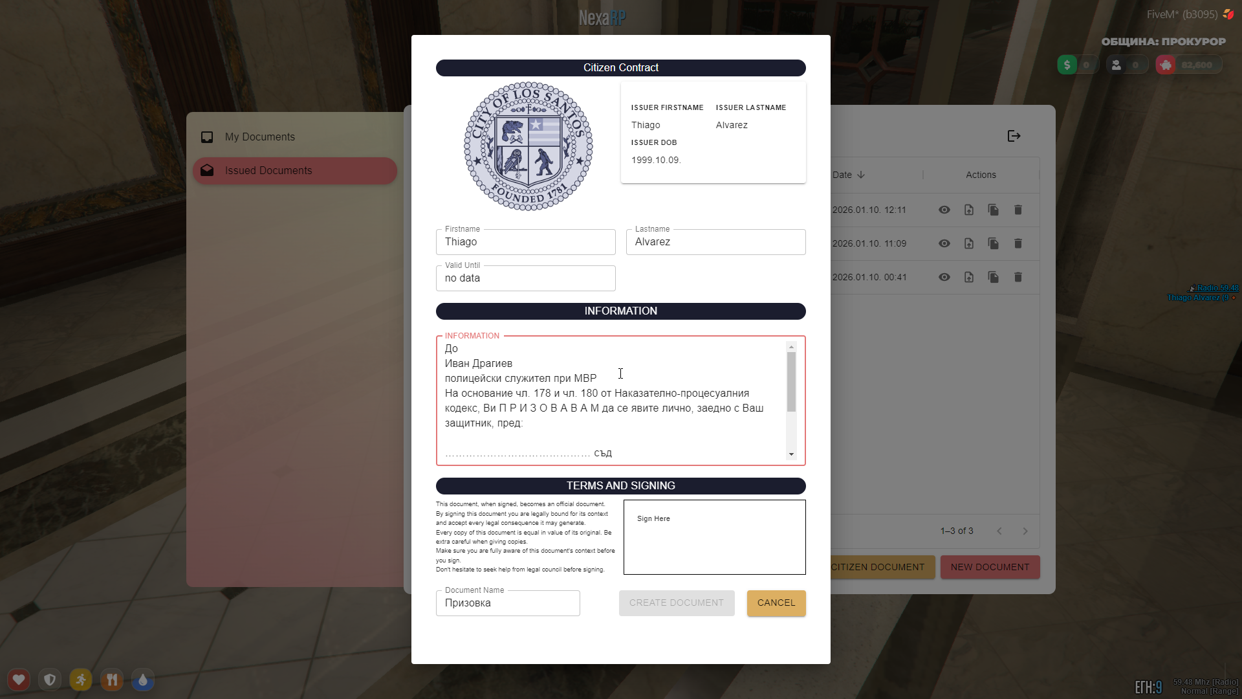
Task: Delete the document dated 2026.01.10. 12:11
Action: coord(1018,210)
